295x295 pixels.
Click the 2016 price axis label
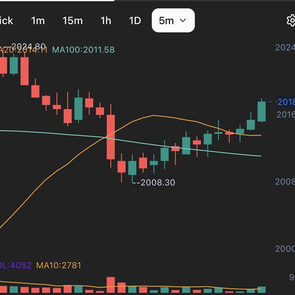(x=285, y=115)
